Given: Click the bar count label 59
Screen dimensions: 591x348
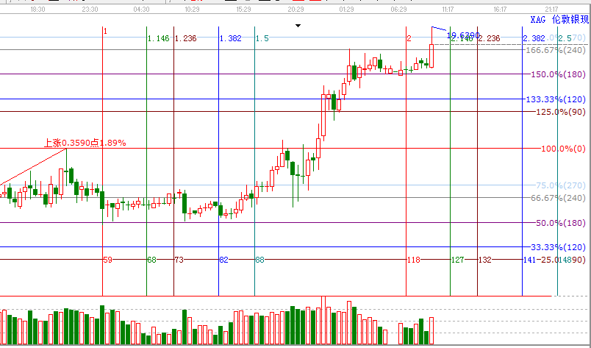Looking at the screenshot, I should (107, 260).
